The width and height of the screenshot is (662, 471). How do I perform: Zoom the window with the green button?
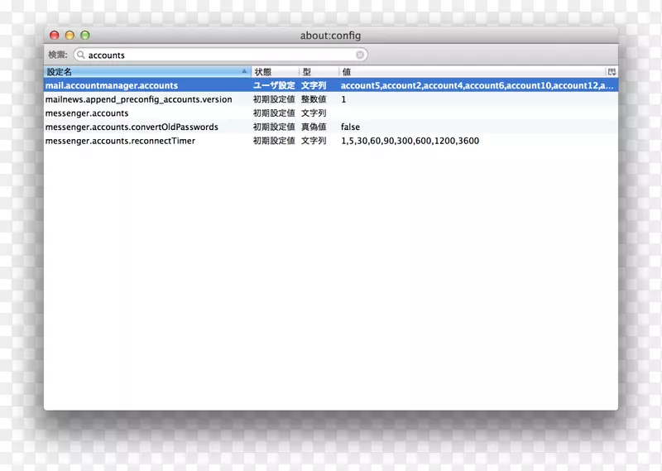point(84,36)
